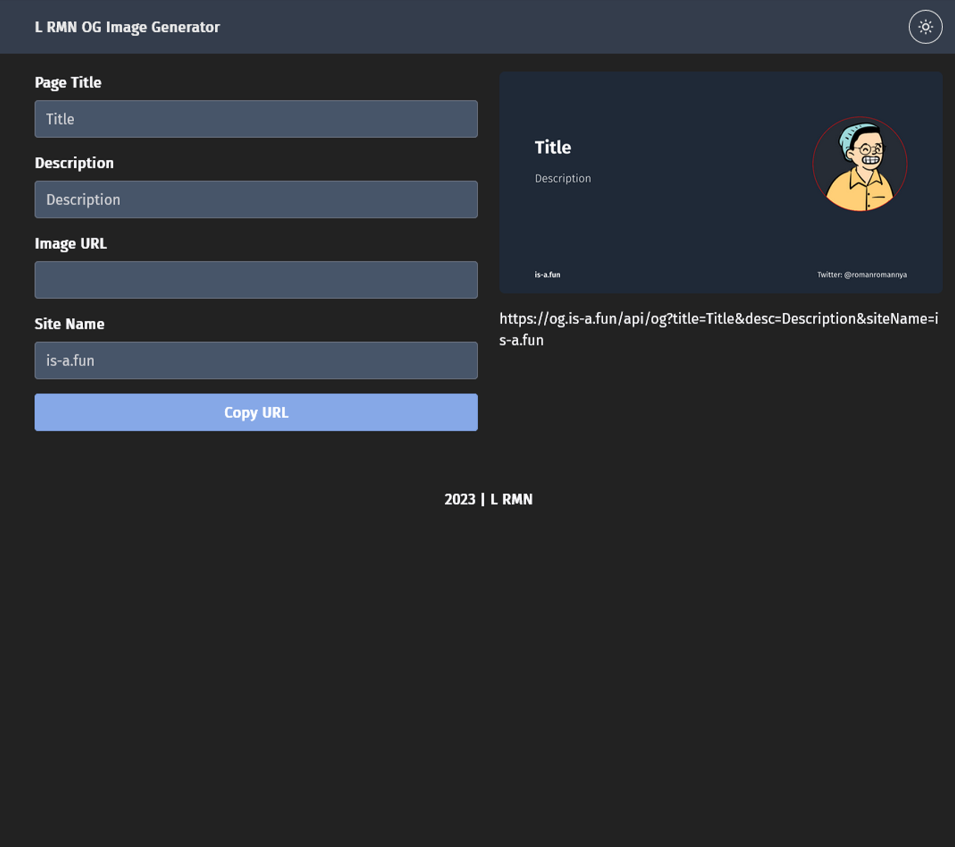
Task: Toggle light mode with the sun icon
Action: pos(925,27)
